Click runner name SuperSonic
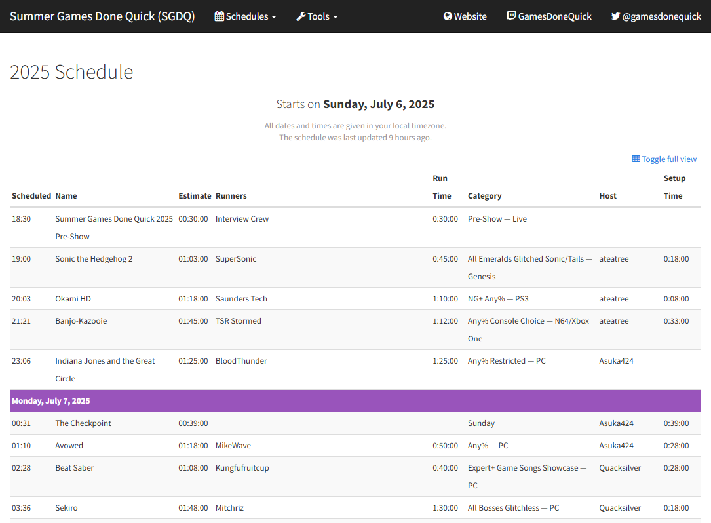The height and width of the screenshot is (523, 711). click(x=236, y=259)
